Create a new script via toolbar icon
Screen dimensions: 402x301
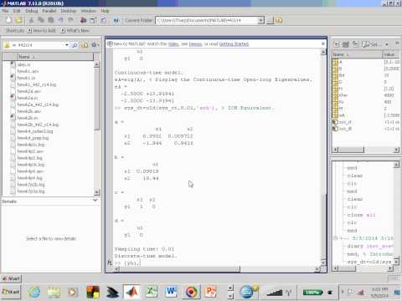click(8, 20)
